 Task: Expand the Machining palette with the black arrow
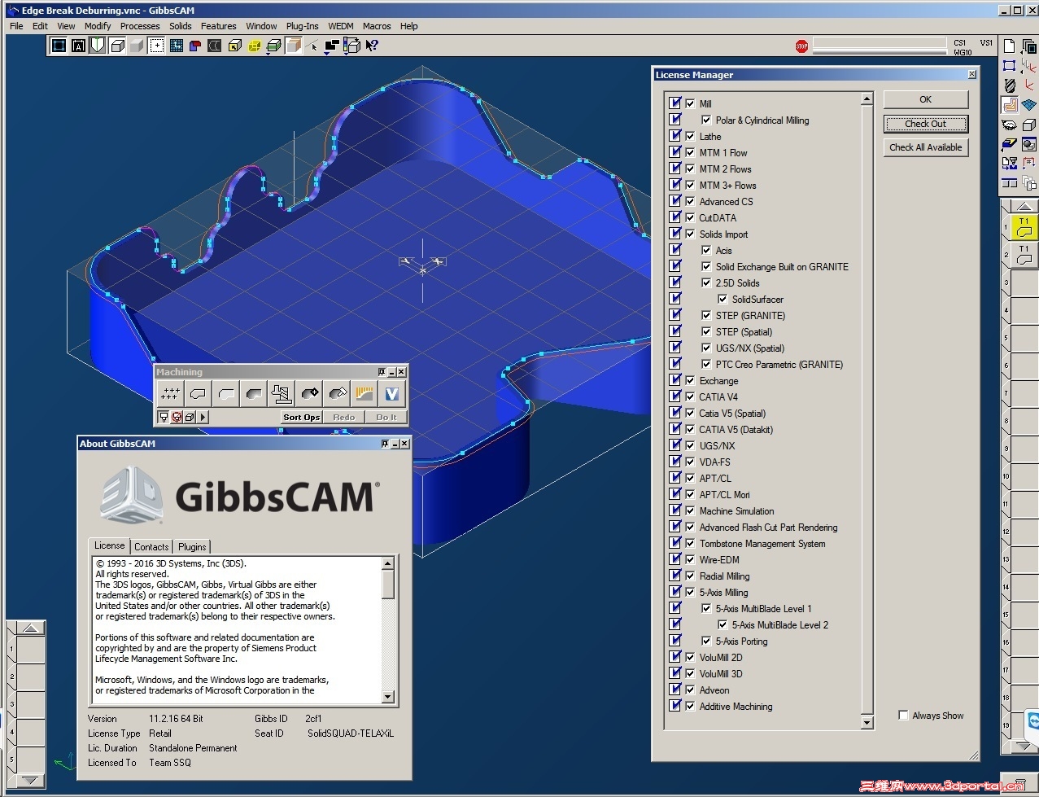(x=203, y=417)
